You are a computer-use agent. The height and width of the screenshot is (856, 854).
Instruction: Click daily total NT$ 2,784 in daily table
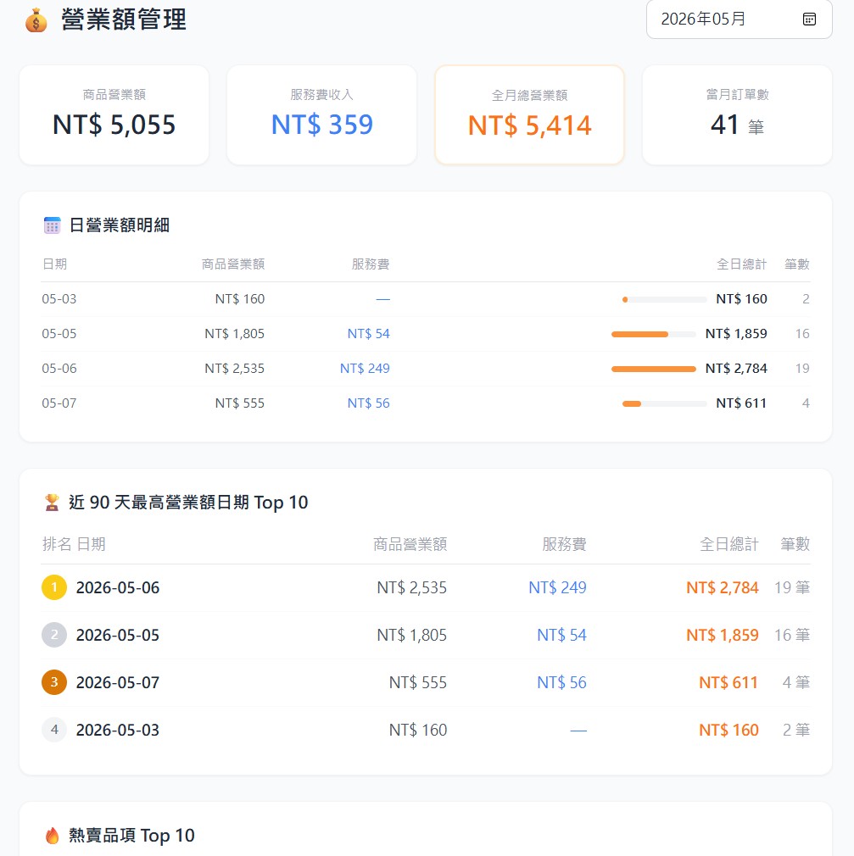[736, 369]
